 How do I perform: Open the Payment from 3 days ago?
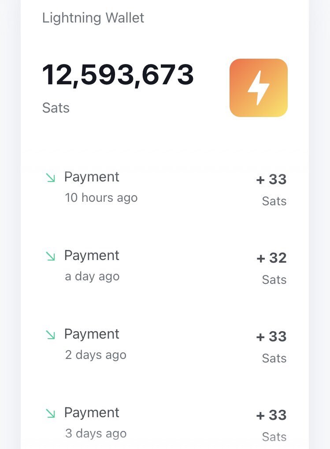coord(165,424)
